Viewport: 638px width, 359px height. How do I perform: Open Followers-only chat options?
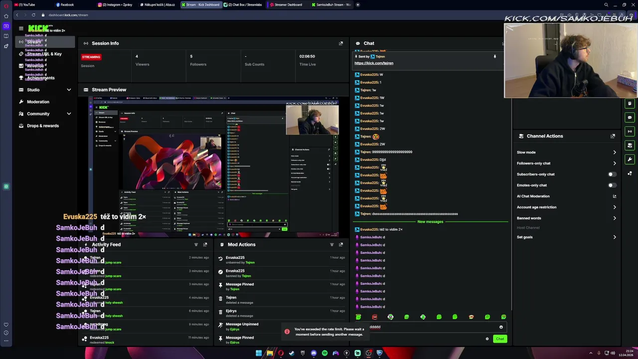click(566, 164)
